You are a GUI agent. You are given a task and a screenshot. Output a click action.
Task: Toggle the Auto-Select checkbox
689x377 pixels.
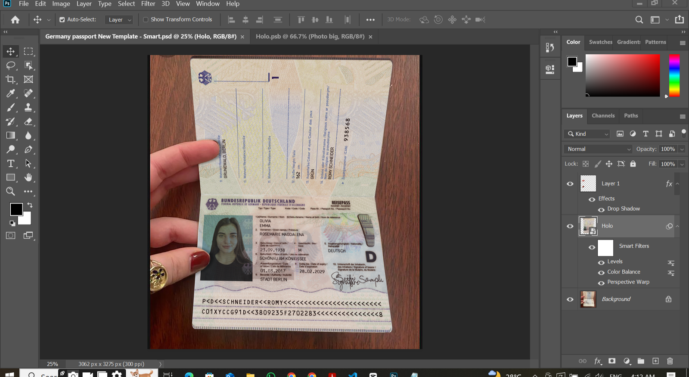(x=62, y=20)
